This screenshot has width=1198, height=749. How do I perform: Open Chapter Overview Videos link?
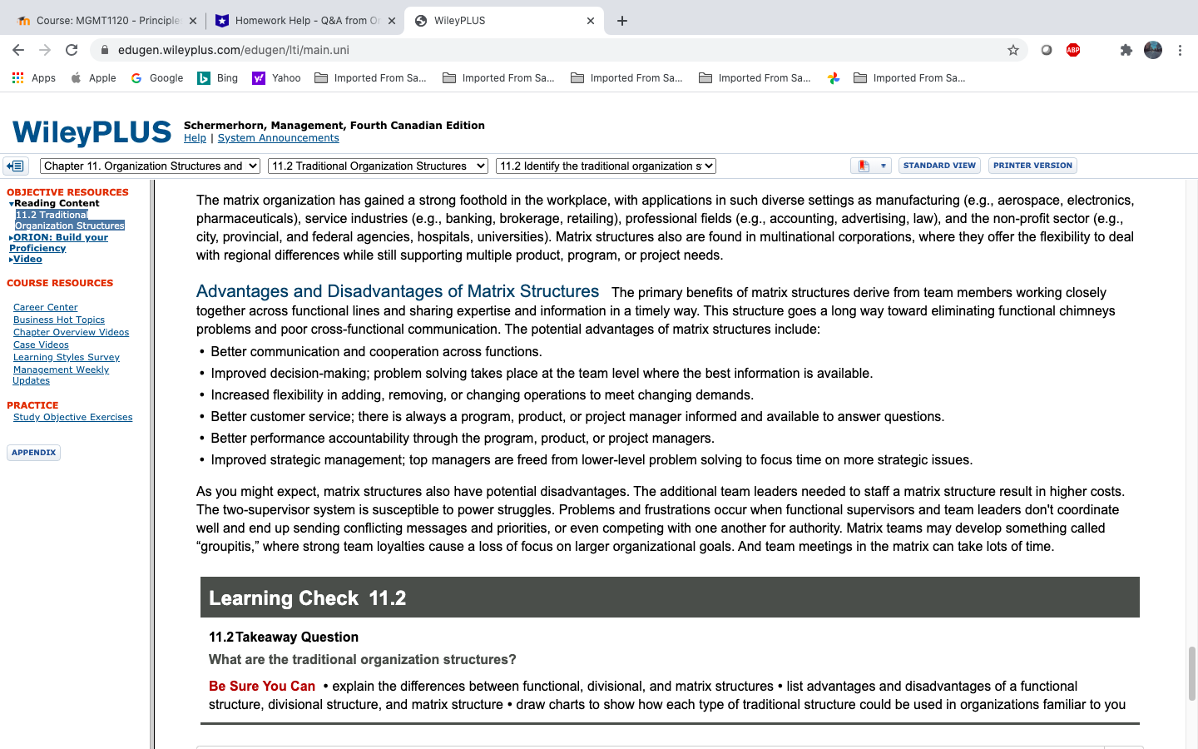coord(71,332)
